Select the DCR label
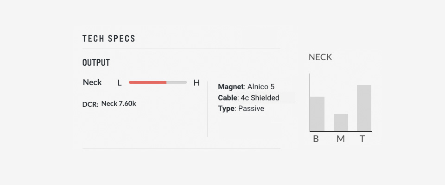 90,104
